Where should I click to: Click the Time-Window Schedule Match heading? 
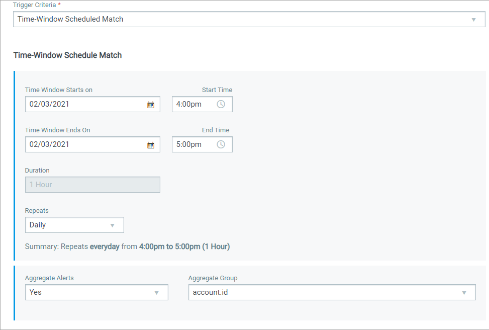click(67, 55)
